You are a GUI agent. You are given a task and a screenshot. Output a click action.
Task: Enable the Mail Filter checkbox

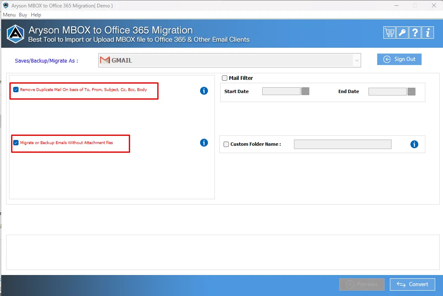[225, 78]
